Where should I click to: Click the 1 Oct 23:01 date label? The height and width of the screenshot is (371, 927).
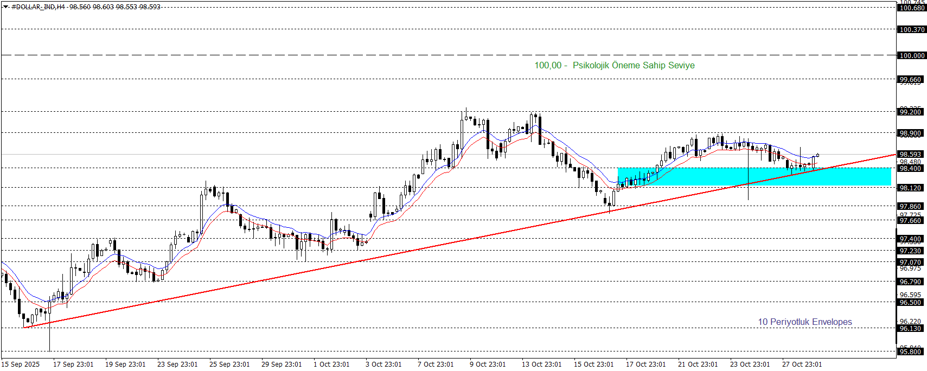point(331,364)
